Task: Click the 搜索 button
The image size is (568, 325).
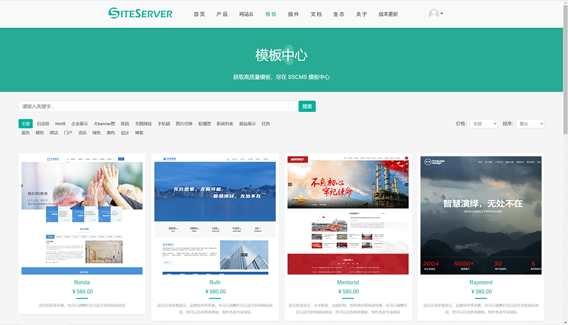Action: [x=307, y=106]
